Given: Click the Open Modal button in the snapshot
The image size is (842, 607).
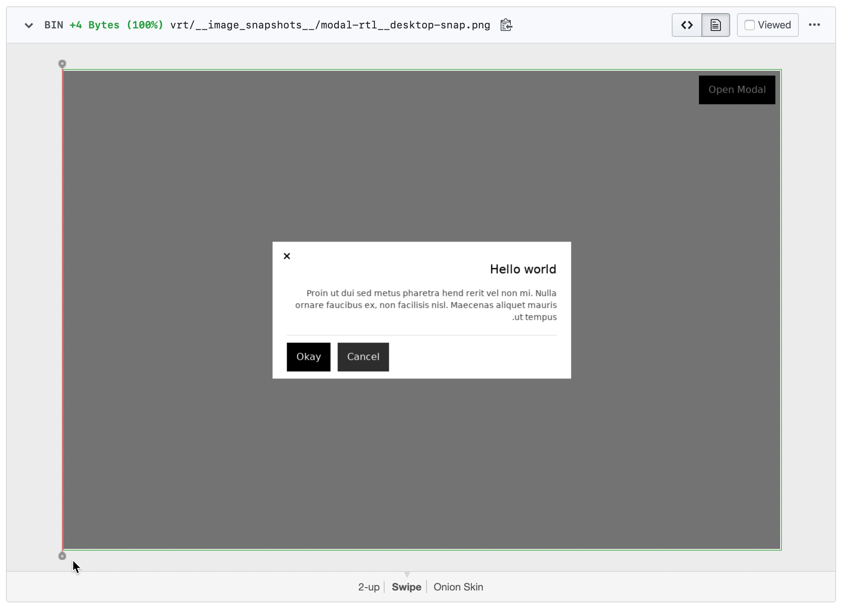Looking at the screenshot, I should point(737,89).
